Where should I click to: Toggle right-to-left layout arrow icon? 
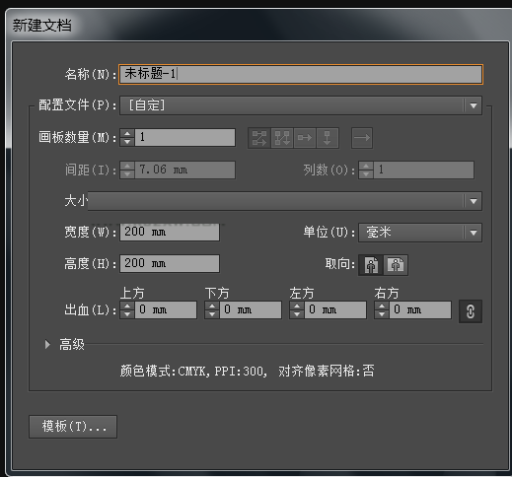coord(362,138)
